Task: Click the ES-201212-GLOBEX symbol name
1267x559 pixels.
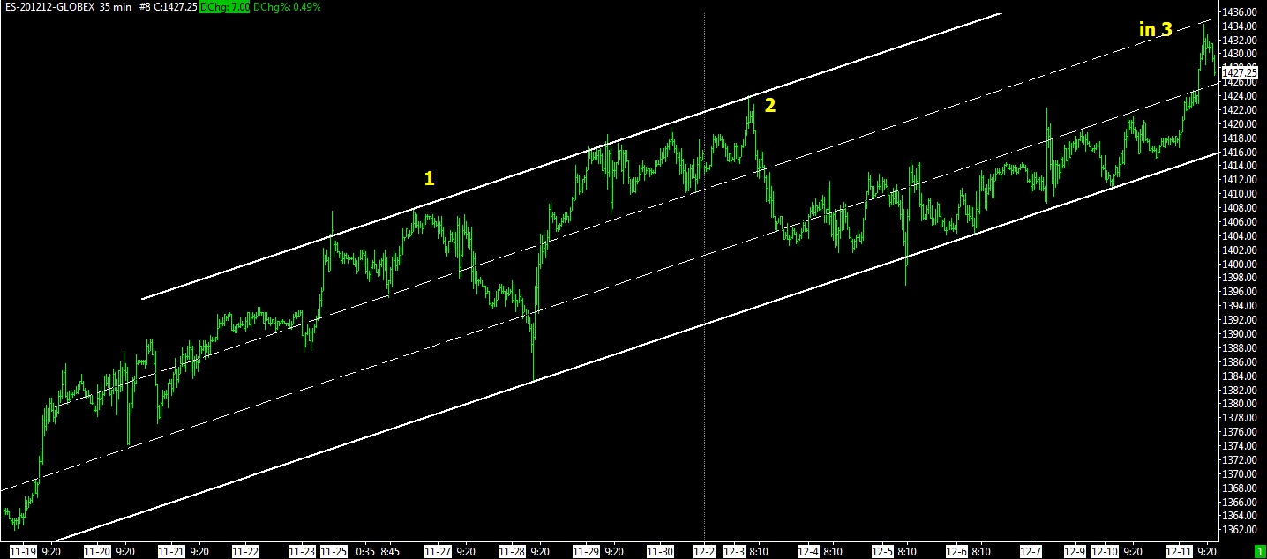Action: pyautogui.click(x=48, y=7)
